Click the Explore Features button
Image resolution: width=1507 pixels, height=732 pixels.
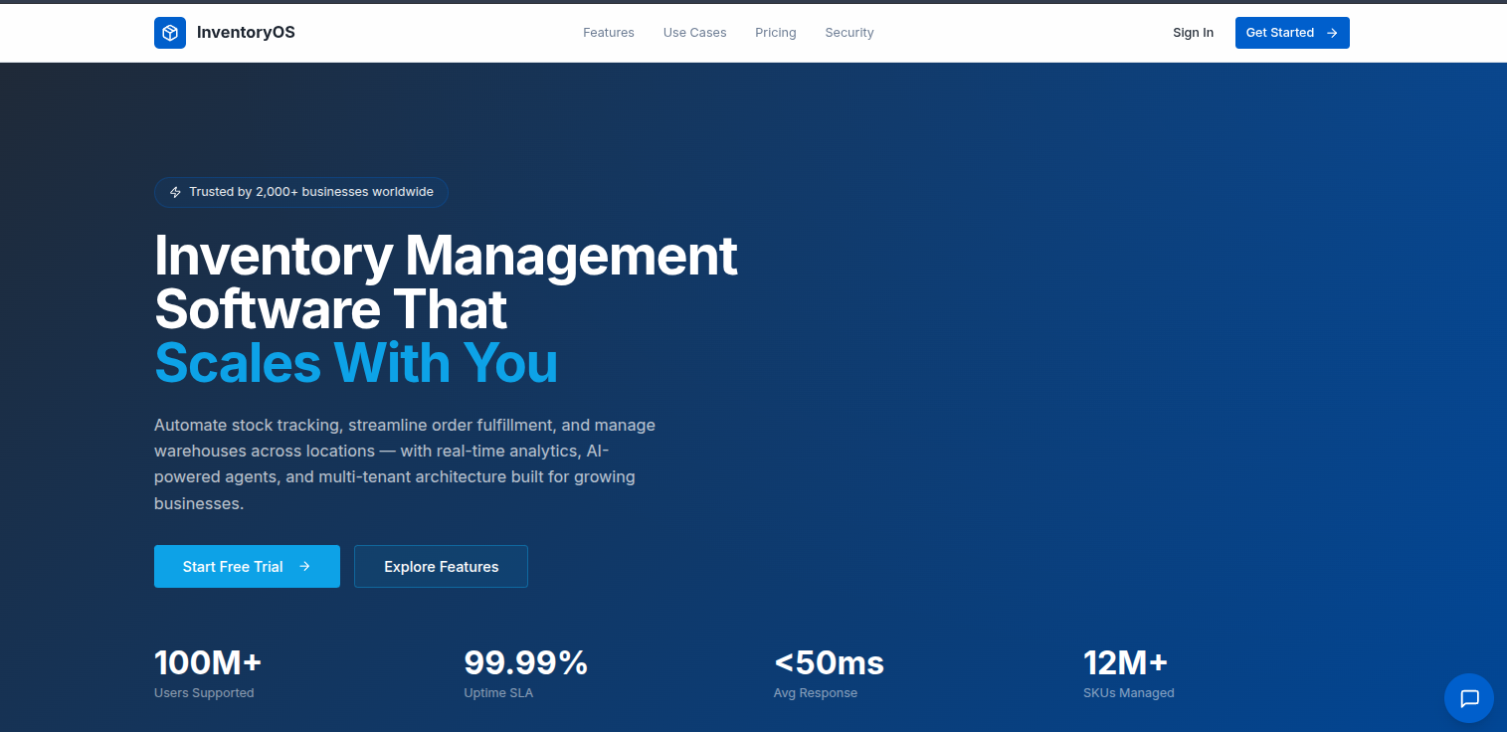tap(441, 566)
